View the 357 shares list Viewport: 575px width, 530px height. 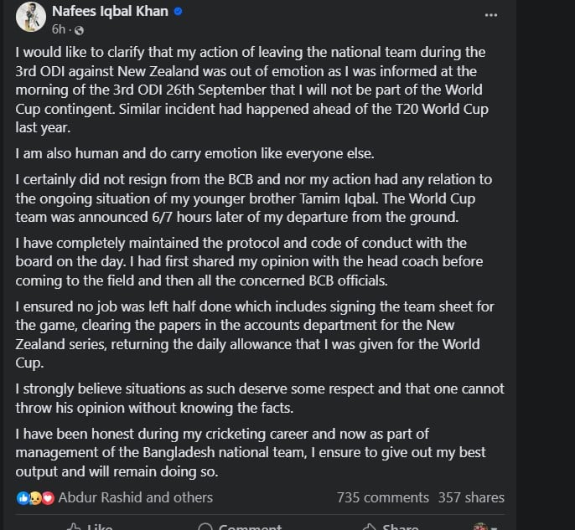(x=471, y=497)
